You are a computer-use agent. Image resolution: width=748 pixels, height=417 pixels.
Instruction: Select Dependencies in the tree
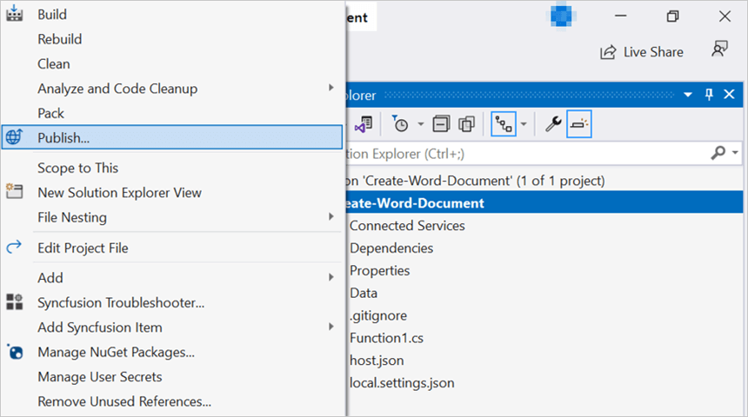click(391, 248)
